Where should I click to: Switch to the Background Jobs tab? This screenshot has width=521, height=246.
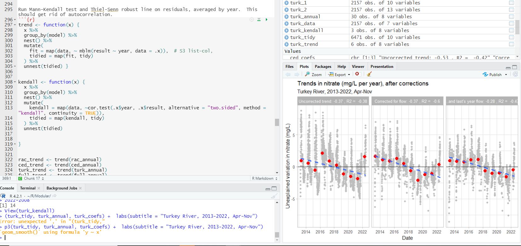click(62, 188)
